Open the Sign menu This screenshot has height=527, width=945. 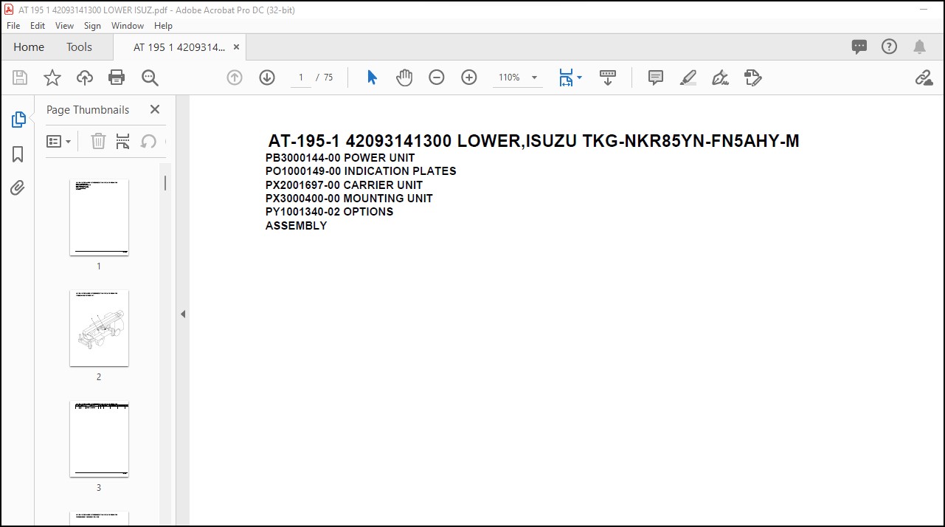pyautogui.click(x=92, y=25)
